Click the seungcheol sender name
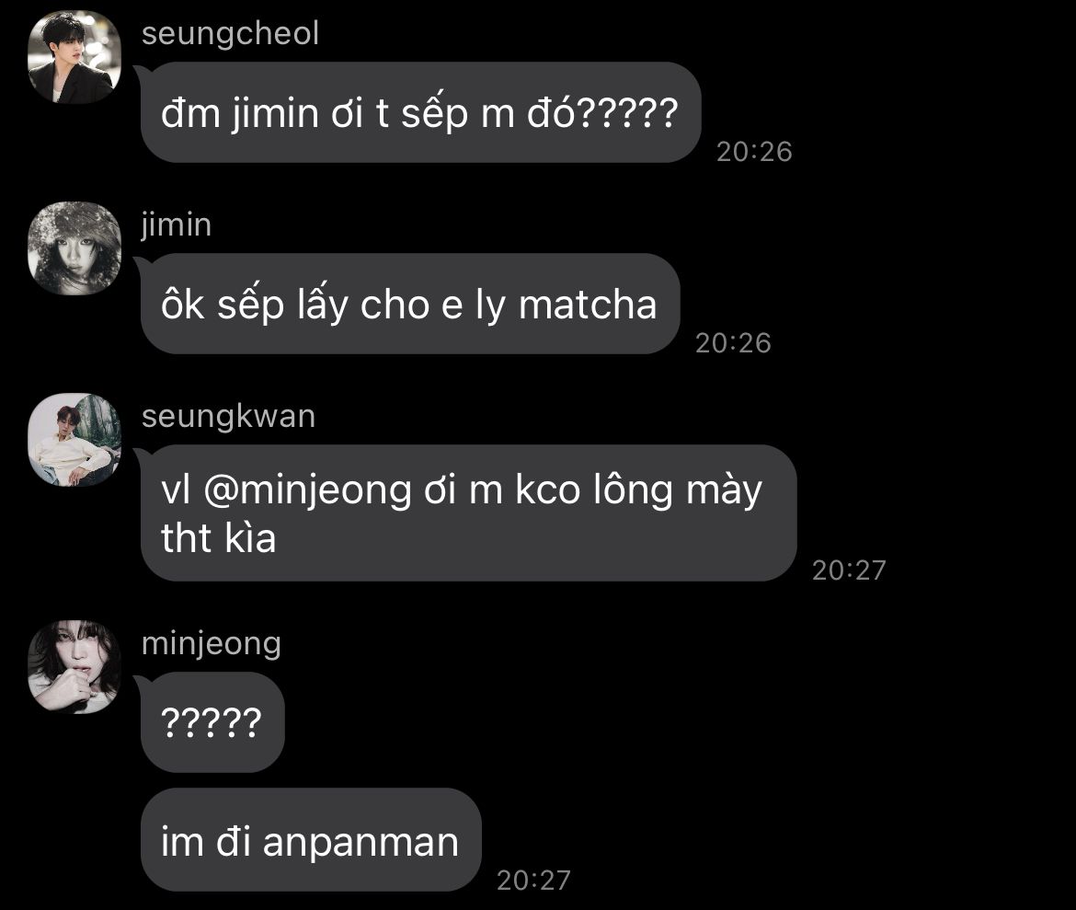The width and height of the screenshot is (1076, 910). (230, 34)
